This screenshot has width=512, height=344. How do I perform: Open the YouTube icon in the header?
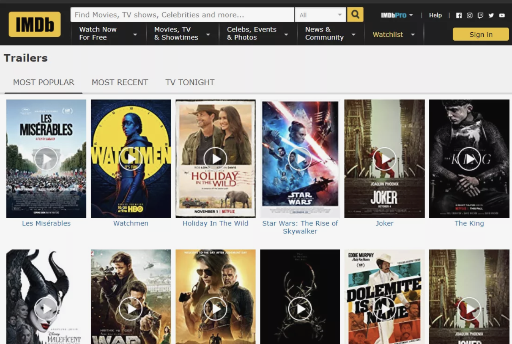502,15
